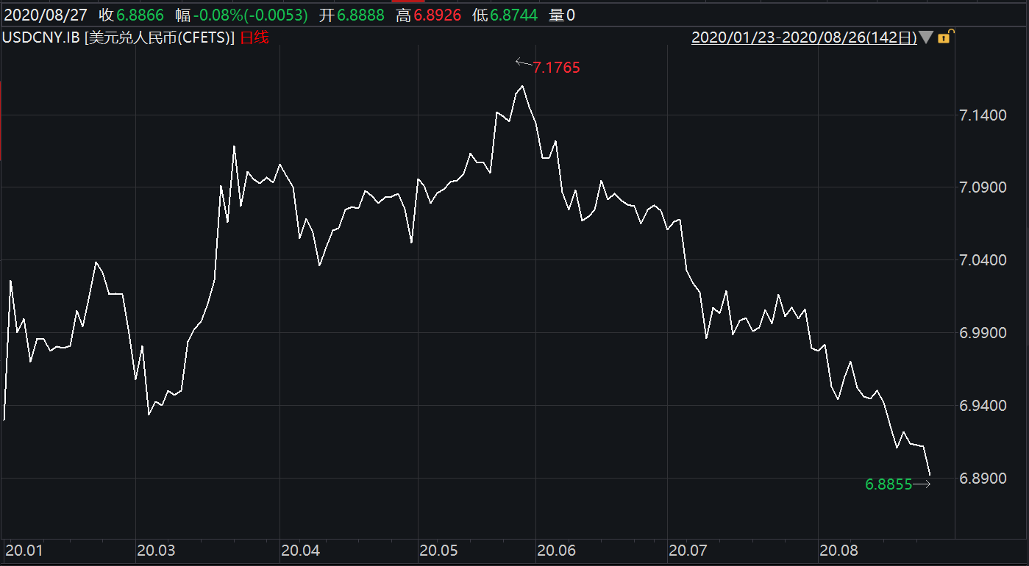
Task: Click the low value 6.8744
Action: pos(514,15)
